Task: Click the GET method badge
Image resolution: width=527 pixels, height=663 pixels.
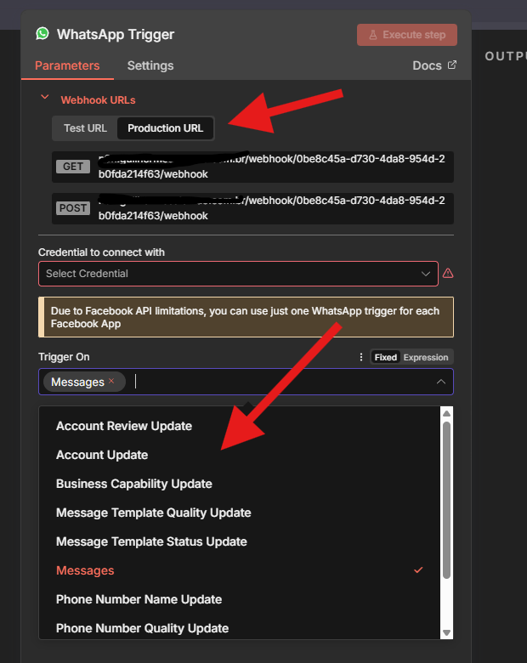Action: click(x=73, y=167)
